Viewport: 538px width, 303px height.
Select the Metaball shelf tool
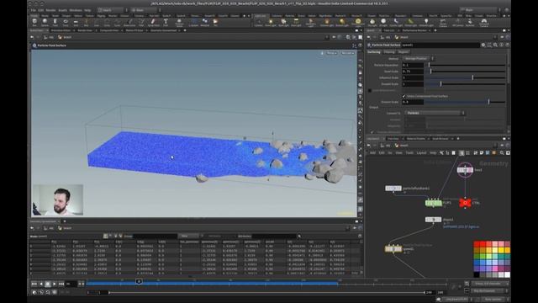(x=205, y=23)
